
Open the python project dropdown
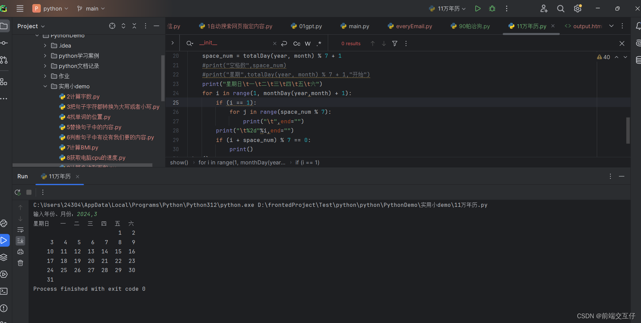click(50, 8)
